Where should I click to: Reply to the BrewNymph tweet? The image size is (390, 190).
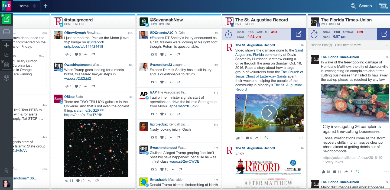(86, 54)
